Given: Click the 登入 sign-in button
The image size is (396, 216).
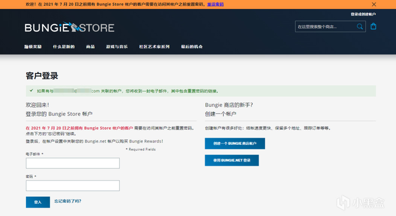Looking at the screenshot, I should tap(38, 202).
